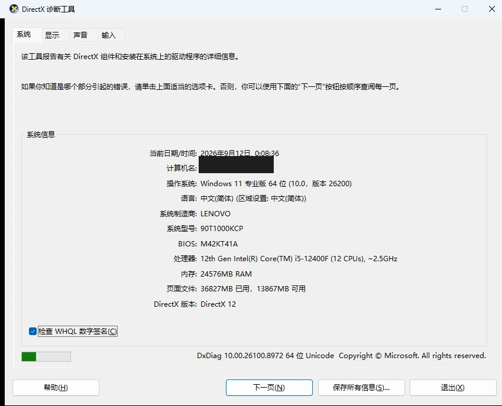Open the 显示 tab
The width and height of the screenshot is (502, 406).
point(56,35)
